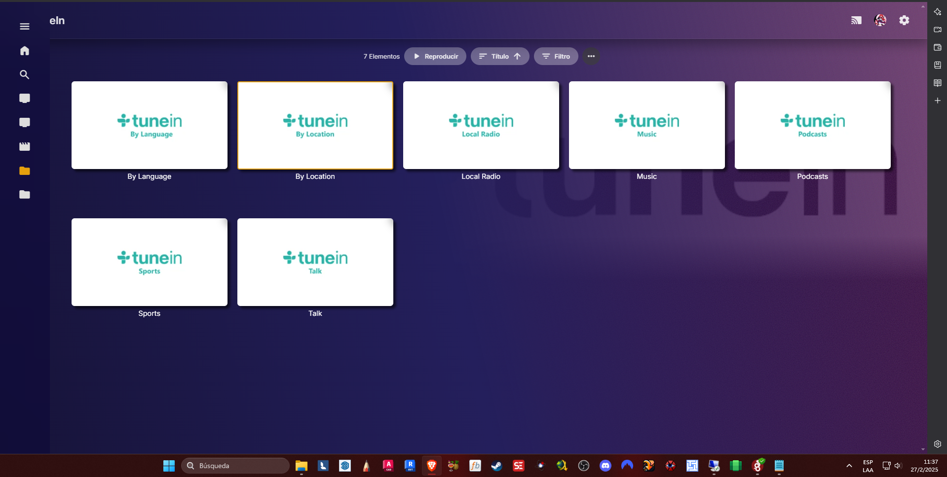Go to Home in the sidebar
Viewport: 947px width, 477px height.
coord(25,51)
